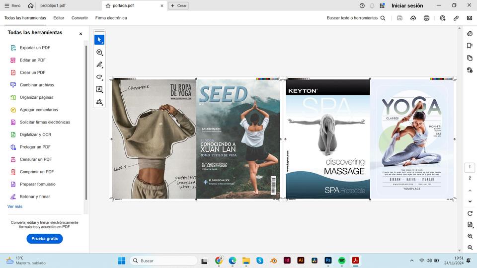Open the Windows Start button
Image resolution: width=477 pixels, height=268 pixels.
tap(121, 261)
